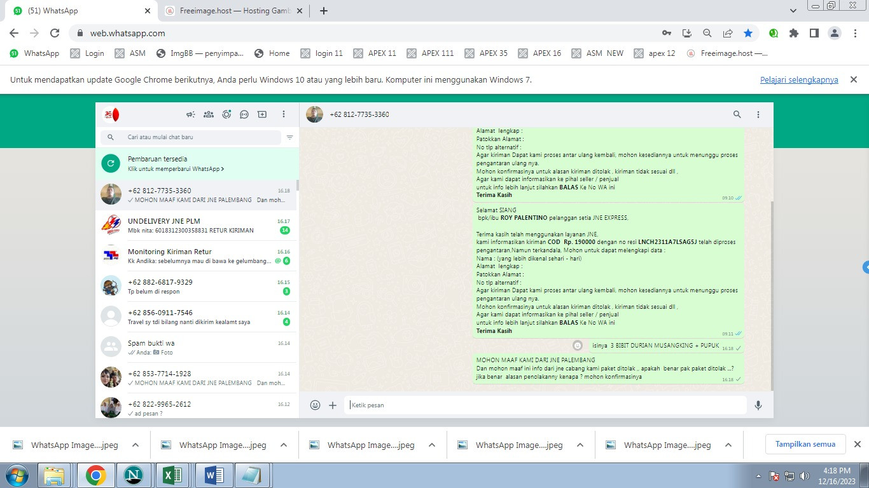The height and width of the screenshot is (488, 869).
Task: Open the Chrome Extensions puzzle icon
Action: pos(794,33)
